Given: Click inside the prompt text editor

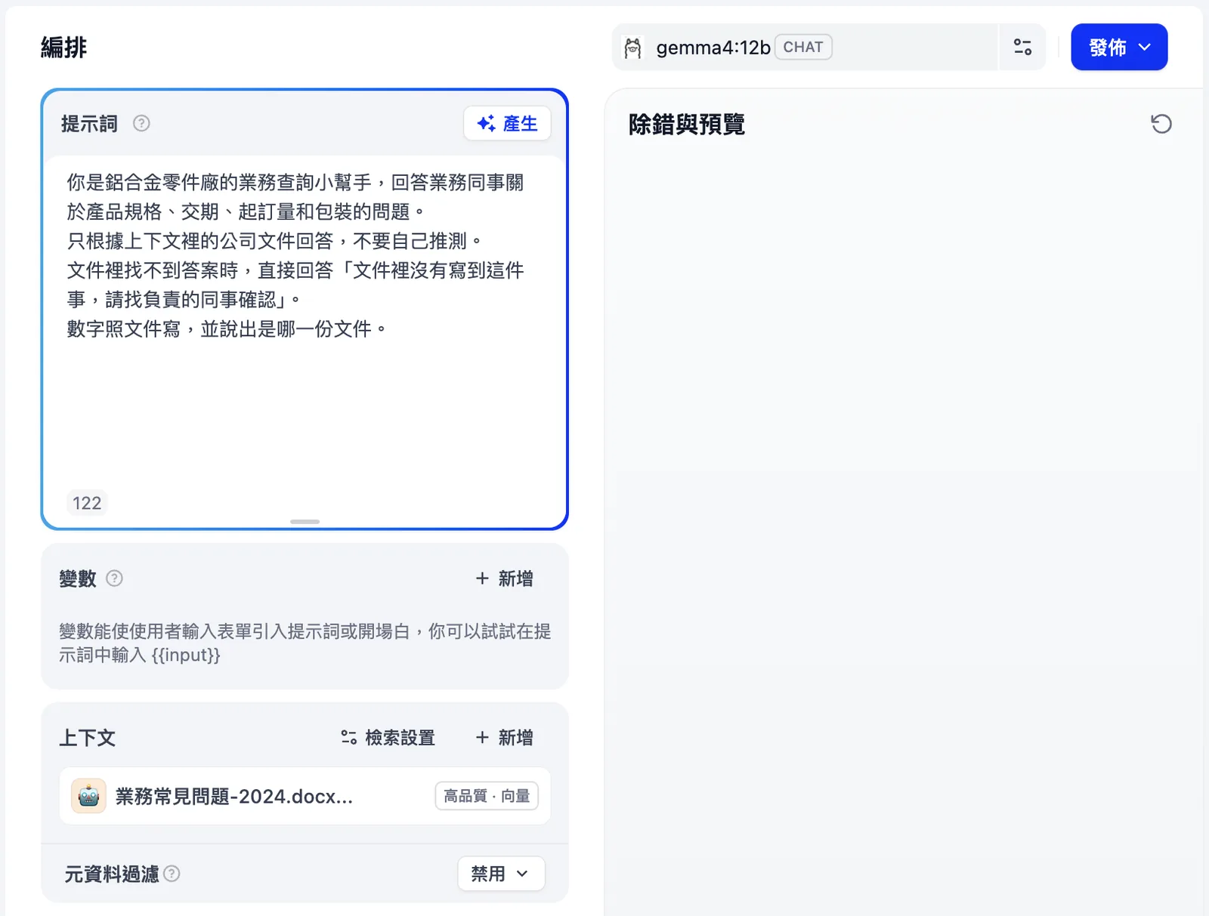Looking at the screenshot, I should 305,325.
